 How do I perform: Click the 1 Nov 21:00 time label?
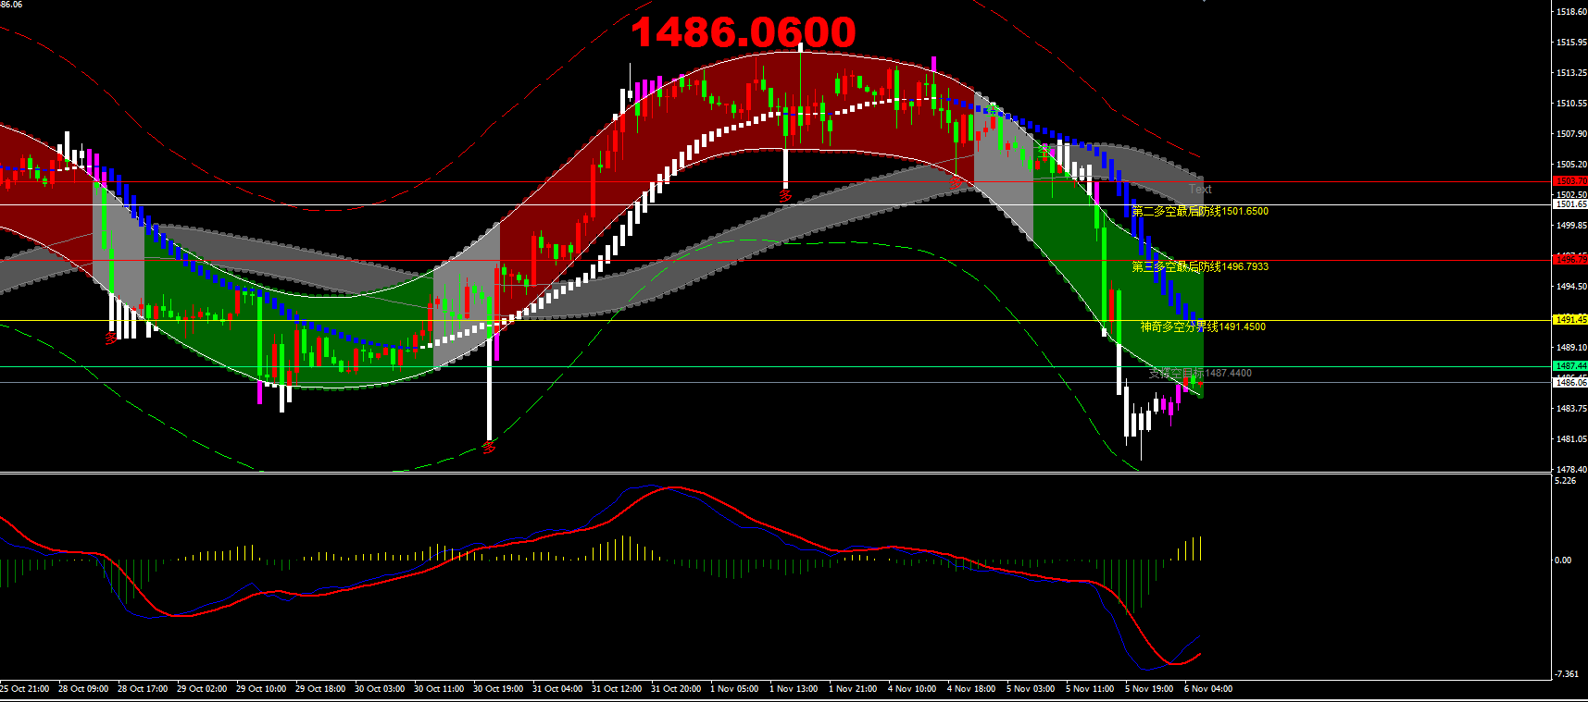(853, 689)
